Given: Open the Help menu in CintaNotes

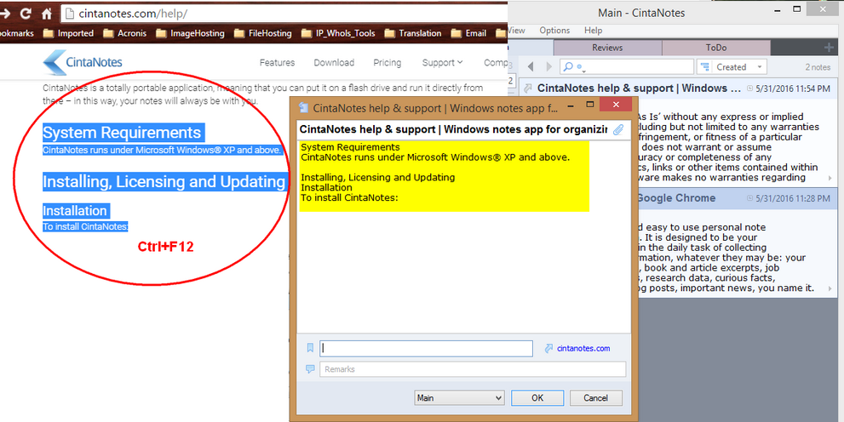Looking at the screenshot, I should pos(593,31).
